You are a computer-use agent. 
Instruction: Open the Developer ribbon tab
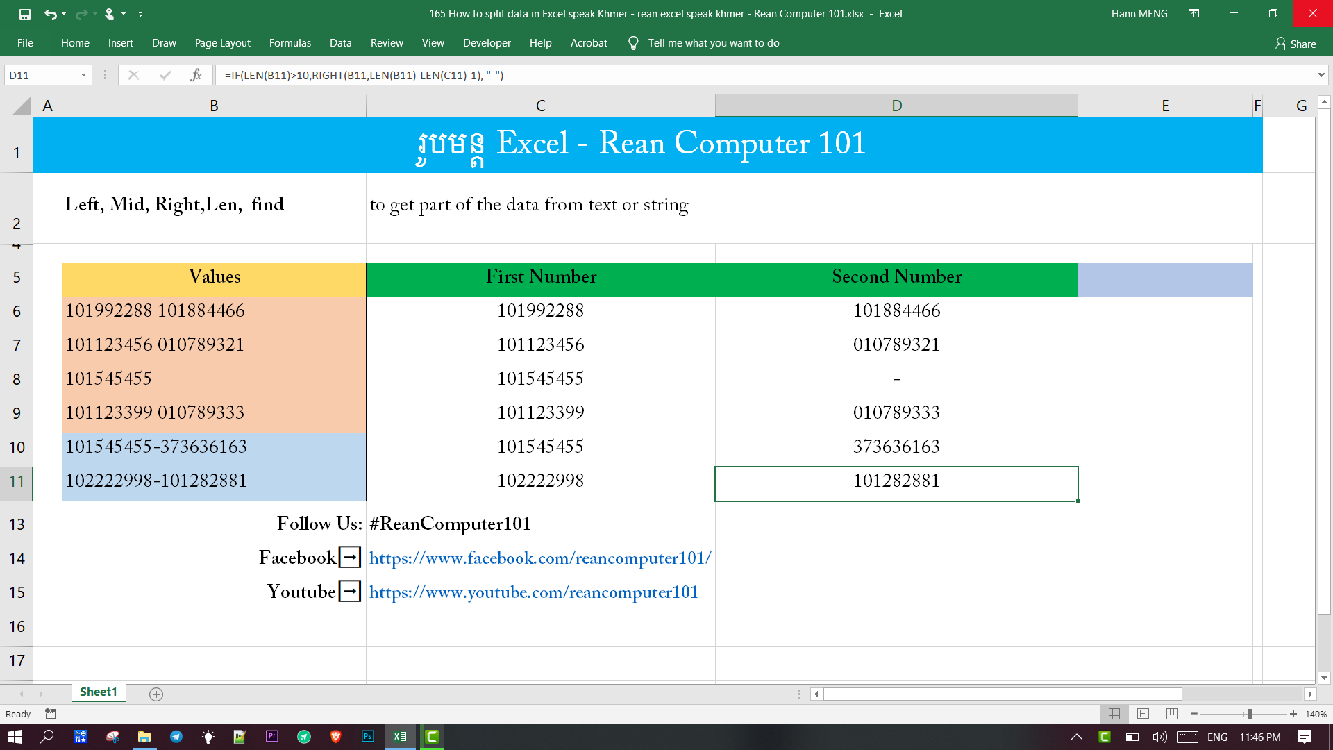tap(486, 43)
